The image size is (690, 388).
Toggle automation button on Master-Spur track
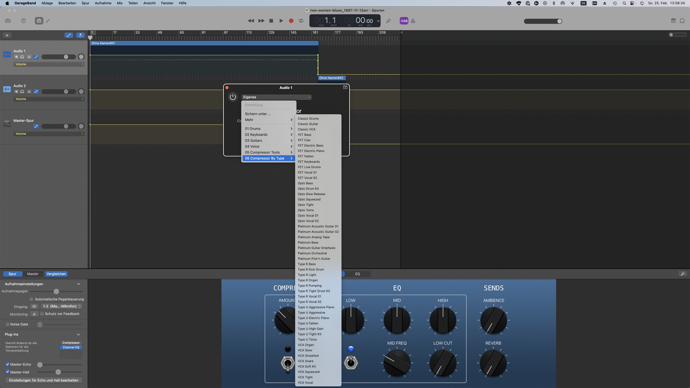click(36, 126)
